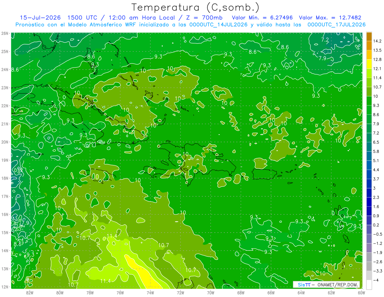Click the Puerto Rico island outline on map
This screenshot has width=384, height=297.
point(264,174)
